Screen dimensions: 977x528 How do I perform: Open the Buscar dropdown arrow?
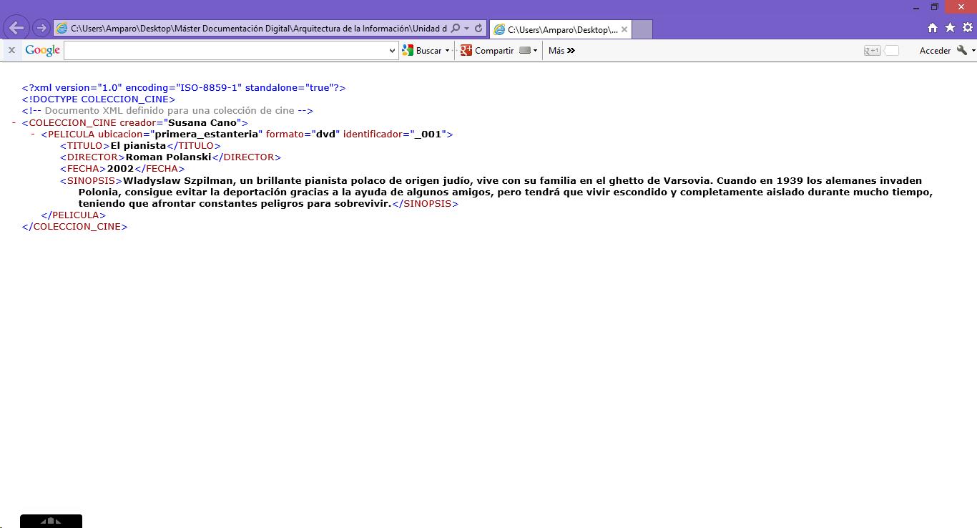click(x=447, y=50)
